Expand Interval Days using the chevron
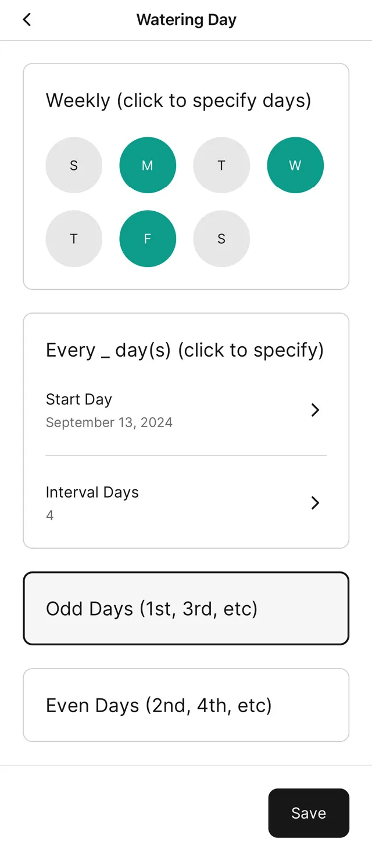Image resolution: width=372 pixels, height=867 pixels. coord(315,503)
